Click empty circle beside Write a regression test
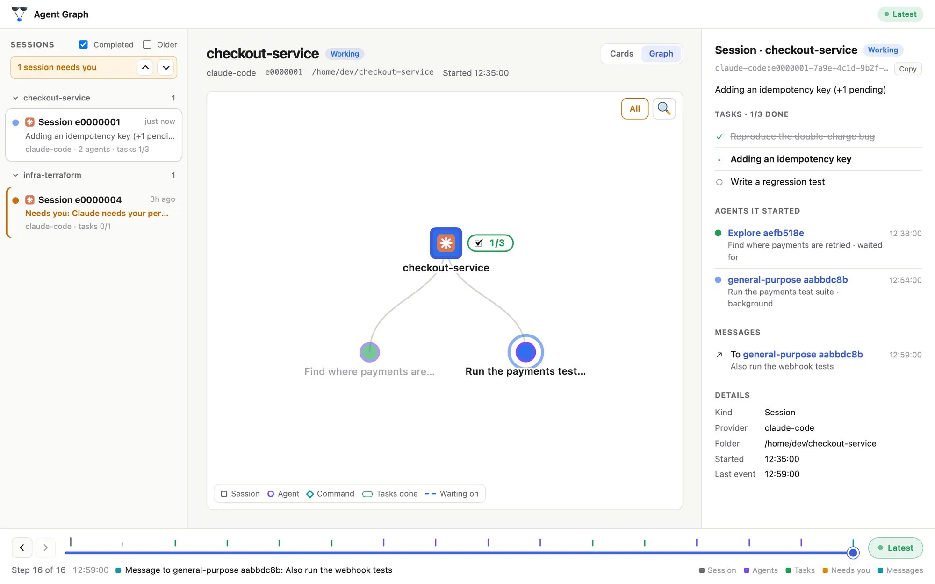Screen dimensions: 935x584 719,182
